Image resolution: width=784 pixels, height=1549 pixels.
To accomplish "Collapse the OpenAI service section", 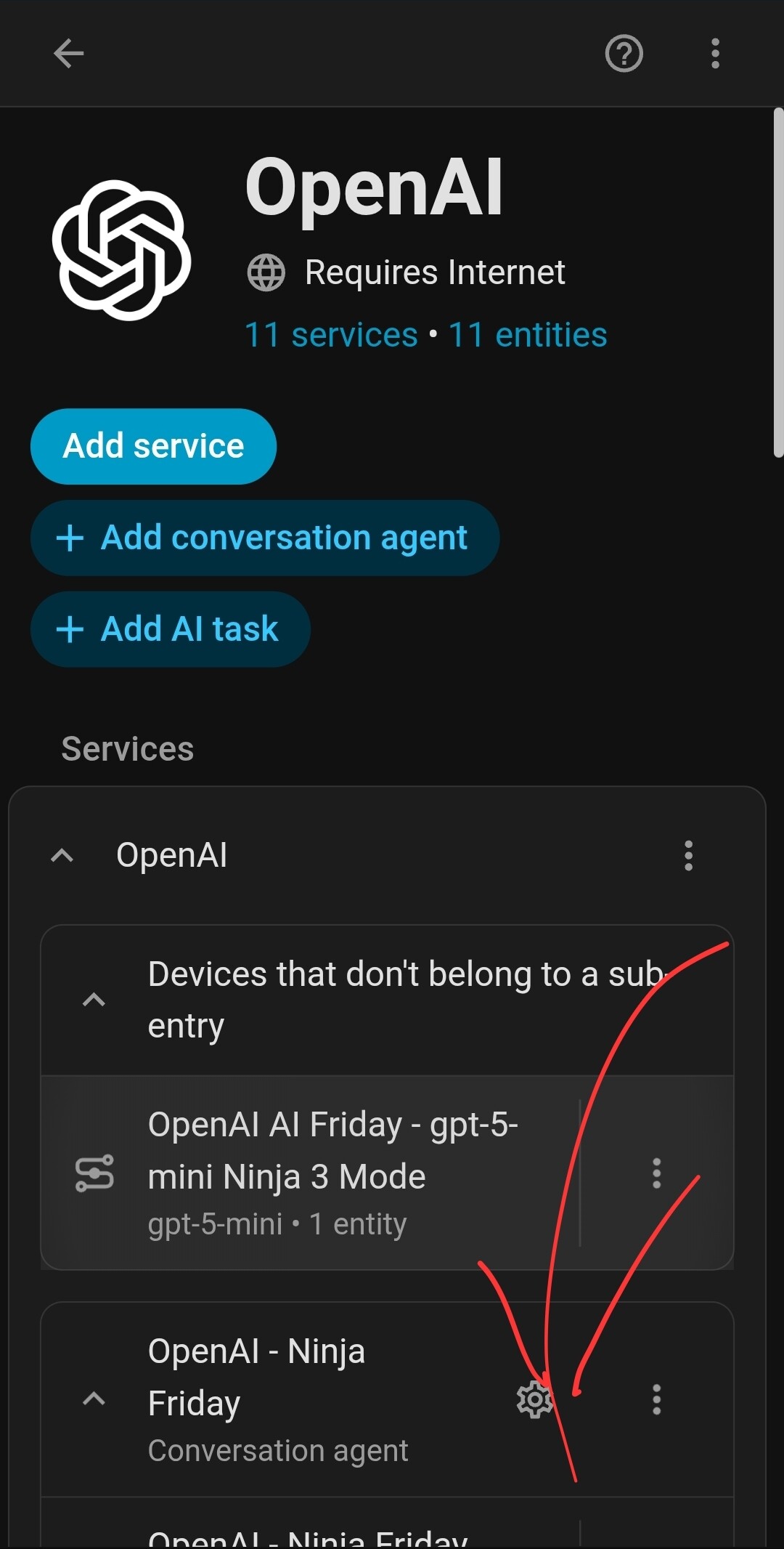I will tap(62, 855).
